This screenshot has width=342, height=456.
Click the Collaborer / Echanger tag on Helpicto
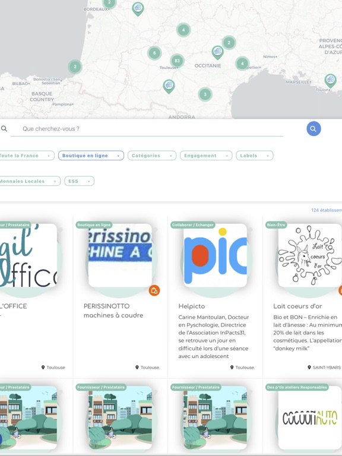[193, 225]
